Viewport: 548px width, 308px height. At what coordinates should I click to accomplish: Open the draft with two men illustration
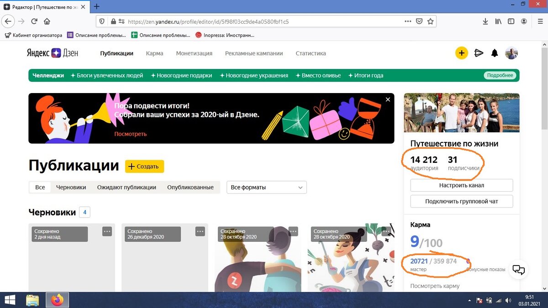[258, 258]
